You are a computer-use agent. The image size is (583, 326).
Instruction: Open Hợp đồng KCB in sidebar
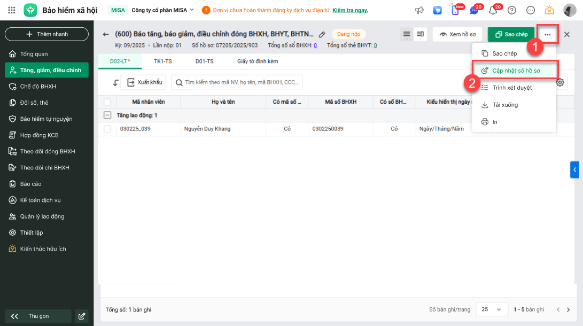46,135
